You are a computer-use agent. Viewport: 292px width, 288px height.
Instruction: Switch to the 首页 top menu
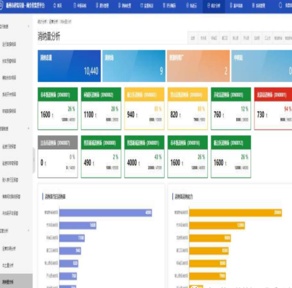[x=57, y=6]
